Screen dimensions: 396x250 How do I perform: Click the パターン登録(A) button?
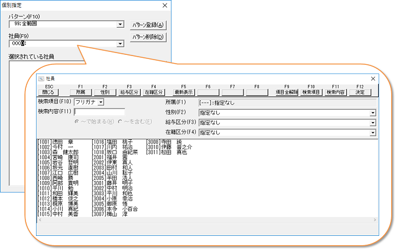pos(148,25)
